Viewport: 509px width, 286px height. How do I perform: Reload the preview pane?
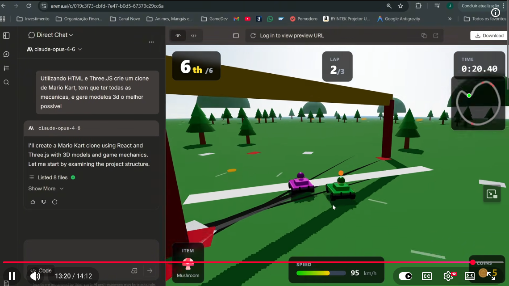point(253,35)
